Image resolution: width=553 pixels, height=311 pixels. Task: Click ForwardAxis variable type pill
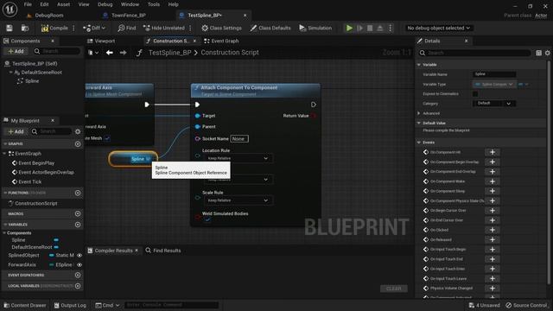tap(60, 264)
